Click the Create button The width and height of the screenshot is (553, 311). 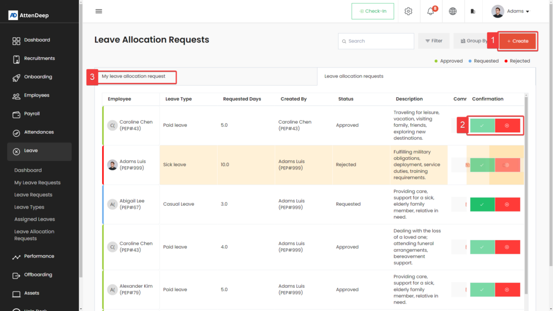click(517, 41)
